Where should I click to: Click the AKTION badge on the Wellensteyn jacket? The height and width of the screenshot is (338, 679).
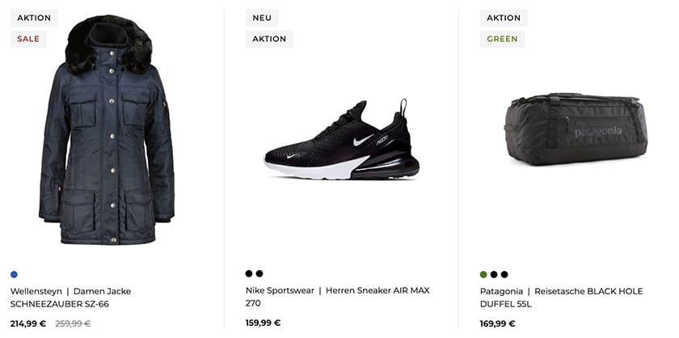[x=34, y=18]
